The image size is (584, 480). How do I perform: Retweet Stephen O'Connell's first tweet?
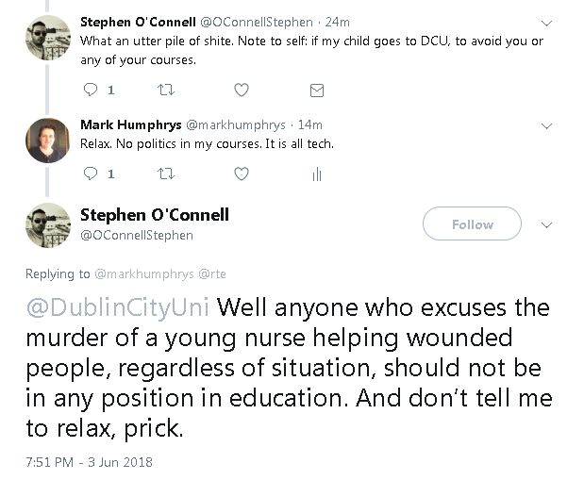click(x=166, y=91)
